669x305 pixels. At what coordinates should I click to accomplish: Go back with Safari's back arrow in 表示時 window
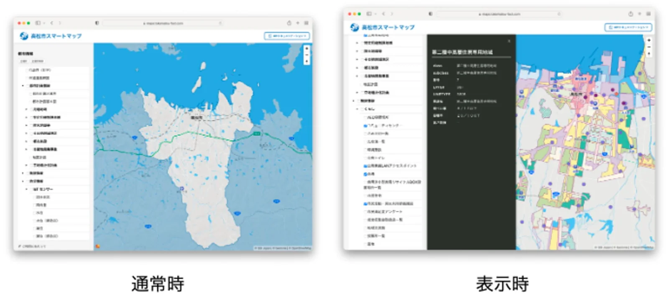coord(383,14)
